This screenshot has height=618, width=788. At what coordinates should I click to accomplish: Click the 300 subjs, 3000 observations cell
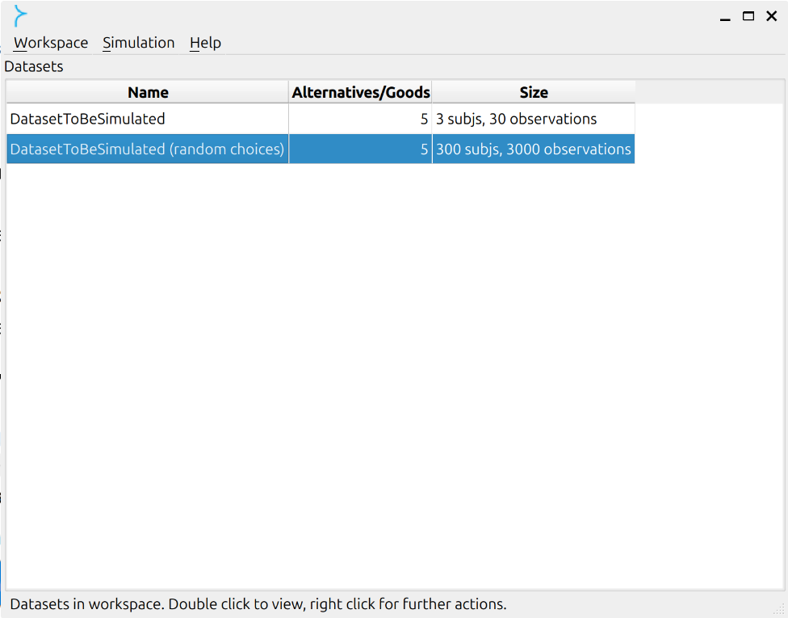(x=533, y=149)
